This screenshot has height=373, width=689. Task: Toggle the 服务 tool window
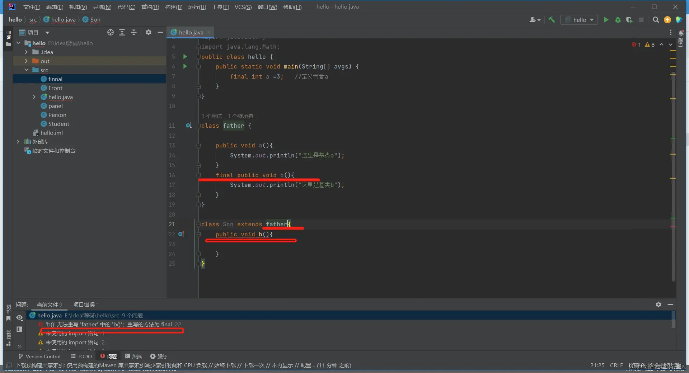click(x=158, y=357)
